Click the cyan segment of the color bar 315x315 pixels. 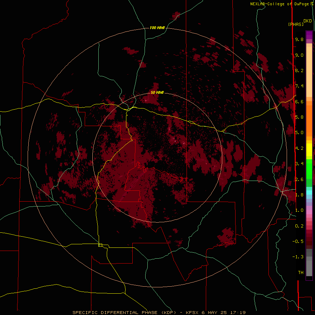tap(309, 192)
